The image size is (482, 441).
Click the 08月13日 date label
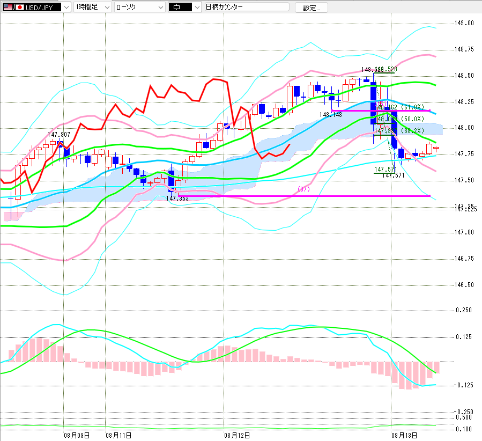[x=404, y=436]
